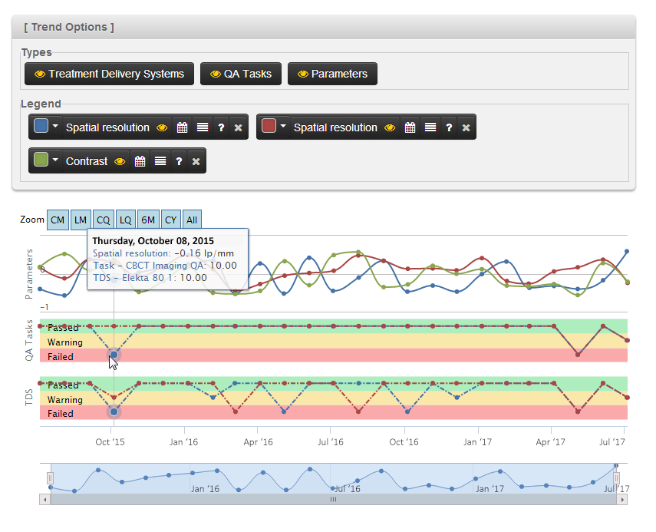The image size is (656, 532).
Task: Select the 6M zoom range
Action: coord(148,220)
